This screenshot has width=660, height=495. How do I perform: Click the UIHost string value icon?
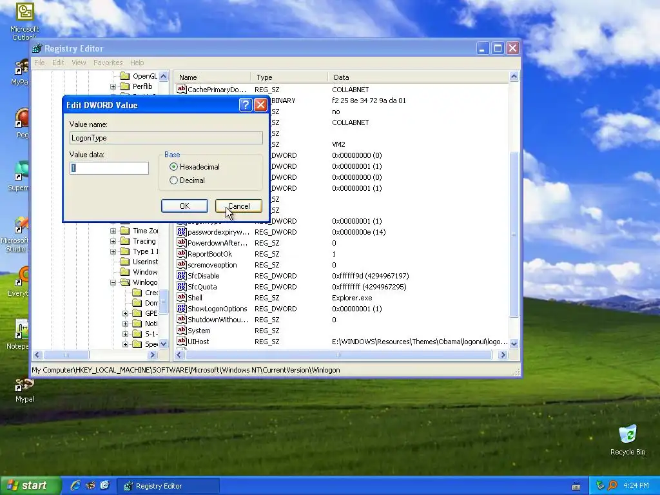181,341
